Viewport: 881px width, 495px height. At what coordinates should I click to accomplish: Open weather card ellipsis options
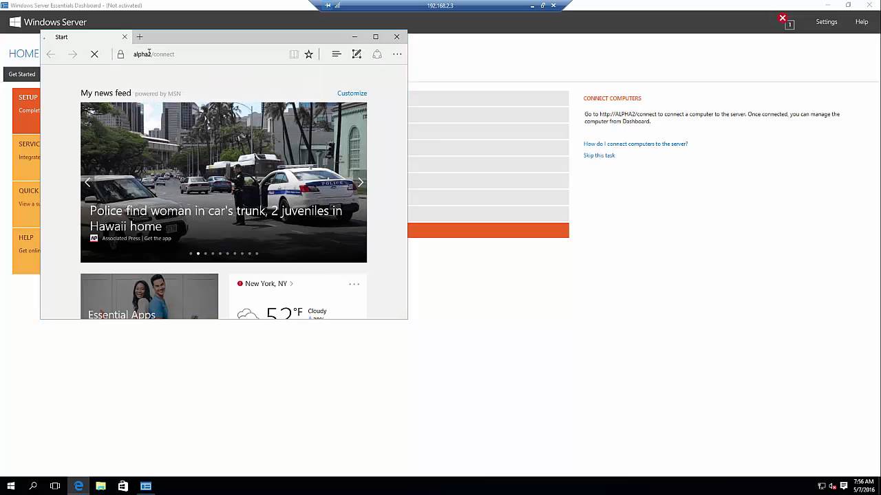(354, 284)
